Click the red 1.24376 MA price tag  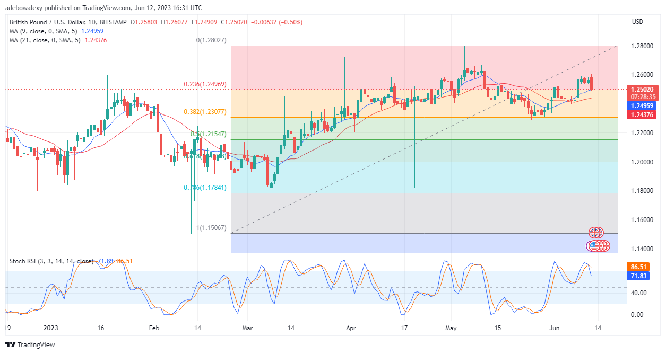[642, 115]
